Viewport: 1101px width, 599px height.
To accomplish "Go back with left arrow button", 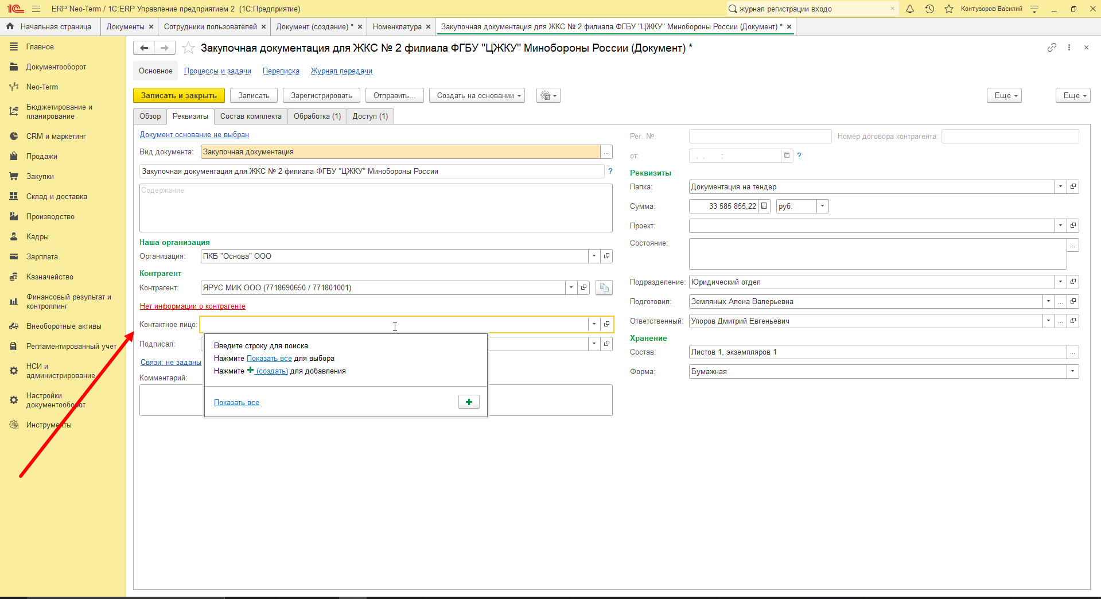I will tap(144, 48).
